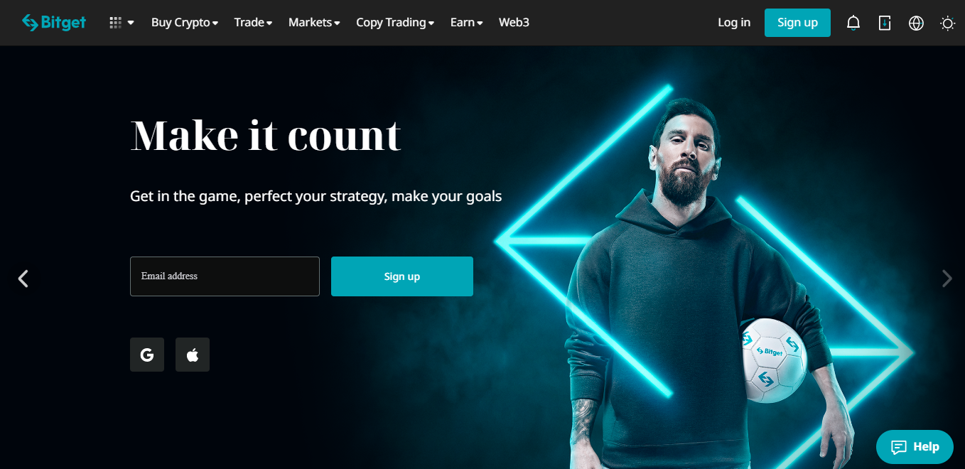Screen dimensions: 965x469
Task: Open the language globe icon
Action: click(x=916, y=23)
